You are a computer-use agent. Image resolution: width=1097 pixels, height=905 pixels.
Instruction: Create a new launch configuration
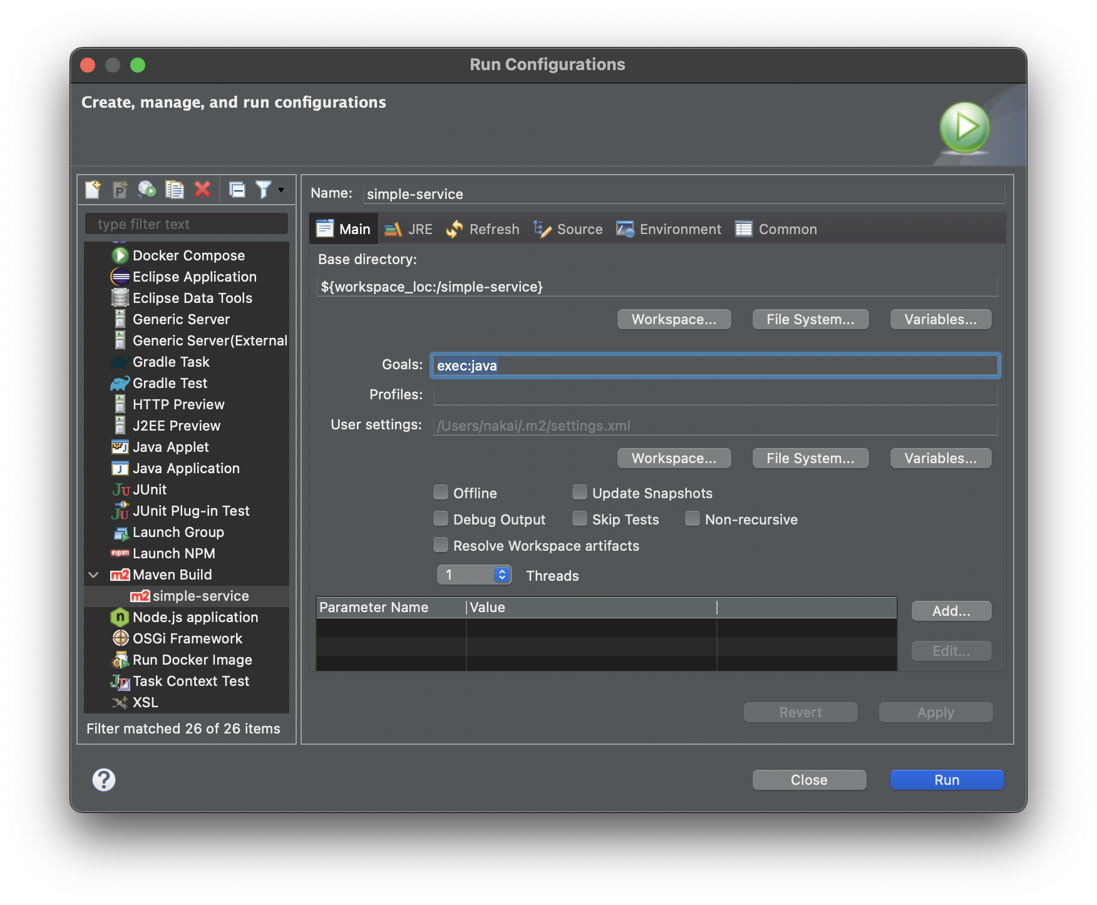pos(92,190)
